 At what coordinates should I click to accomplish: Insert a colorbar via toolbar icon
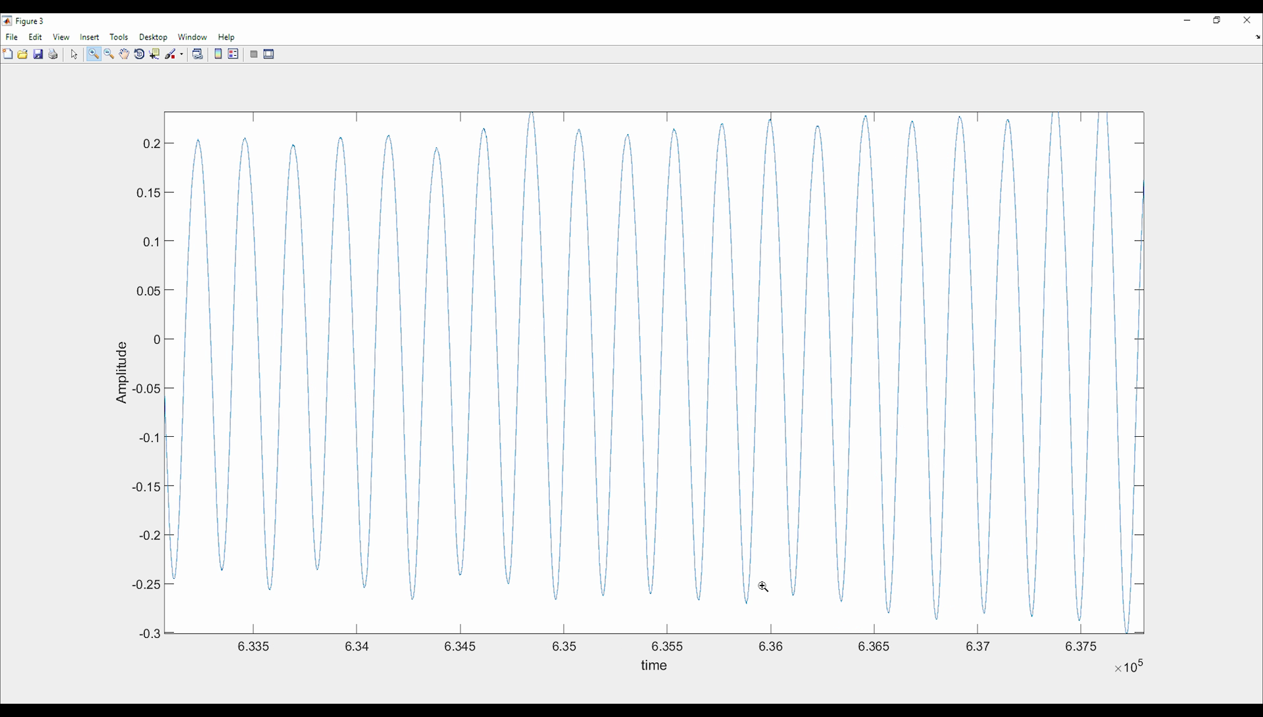click(x=218, y=55)
